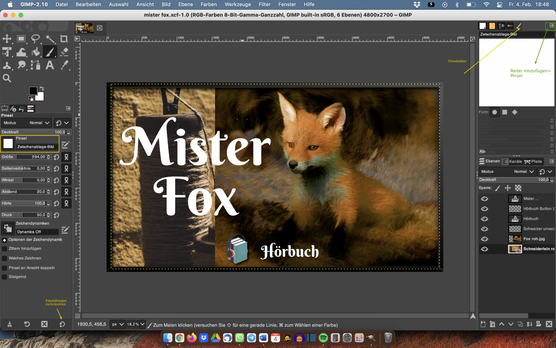
Task: Select the Text tool
Action: tap(50, 65)
